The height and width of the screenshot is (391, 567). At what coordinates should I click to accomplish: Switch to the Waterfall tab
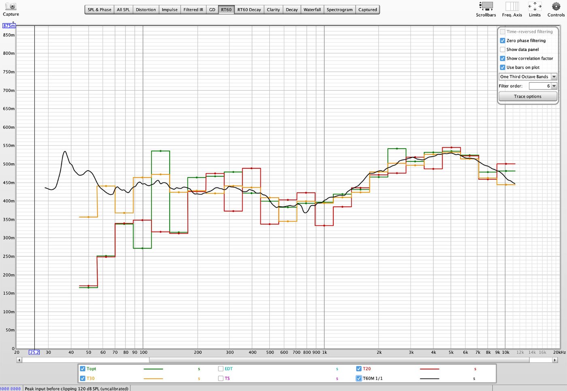(x=312, y=10)
